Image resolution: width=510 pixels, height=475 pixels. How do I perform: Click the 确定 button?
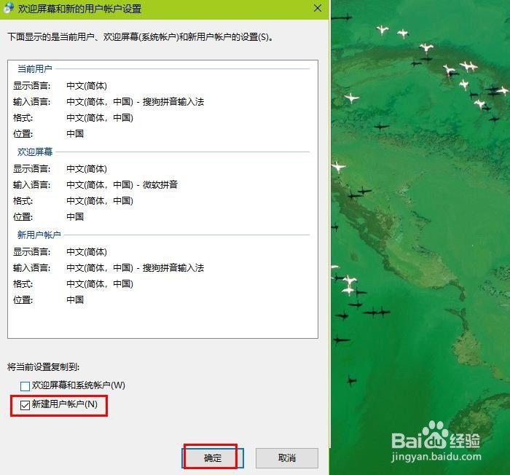click(213, 458)
